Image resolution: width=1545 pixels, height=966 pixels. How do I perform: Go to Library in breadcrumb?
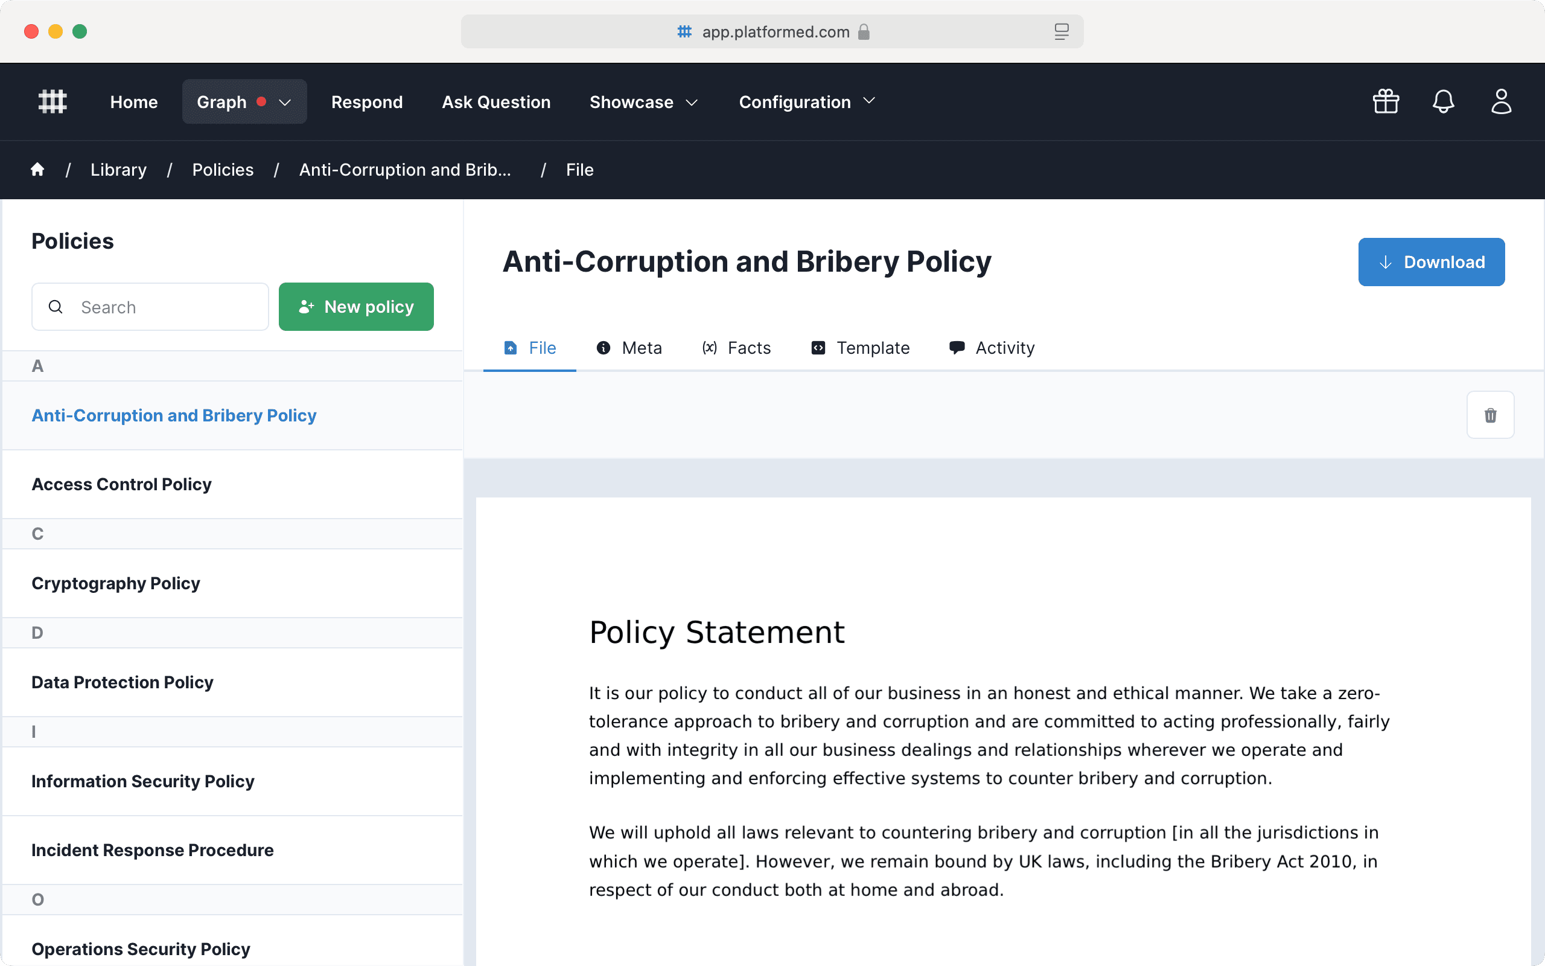[x=118, y=169]
